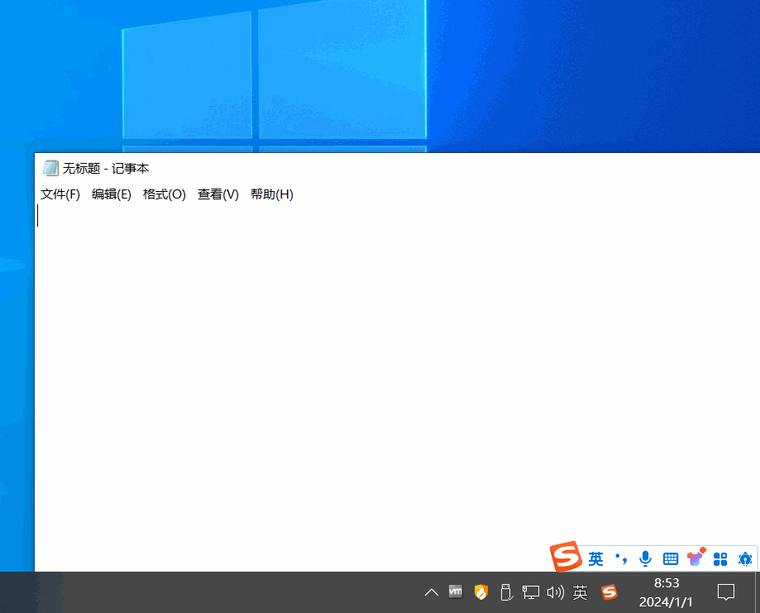Click the VMware tray icon
Viewport: 760px width, 613px height.
(x=456, y=591)
